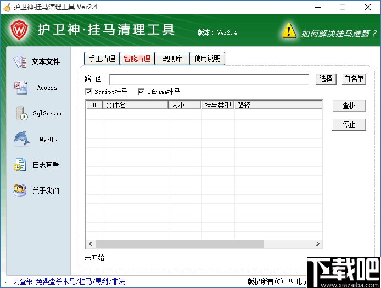Click the 文本文件 document icon in sidebar

(x=20, y=62)
